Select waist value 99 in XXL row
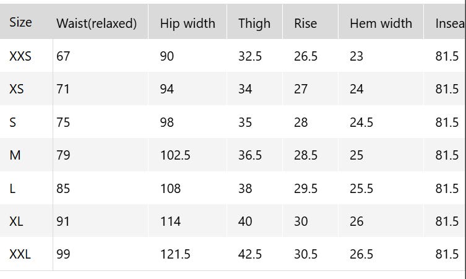The image size is (466, 279). point(63,254)
